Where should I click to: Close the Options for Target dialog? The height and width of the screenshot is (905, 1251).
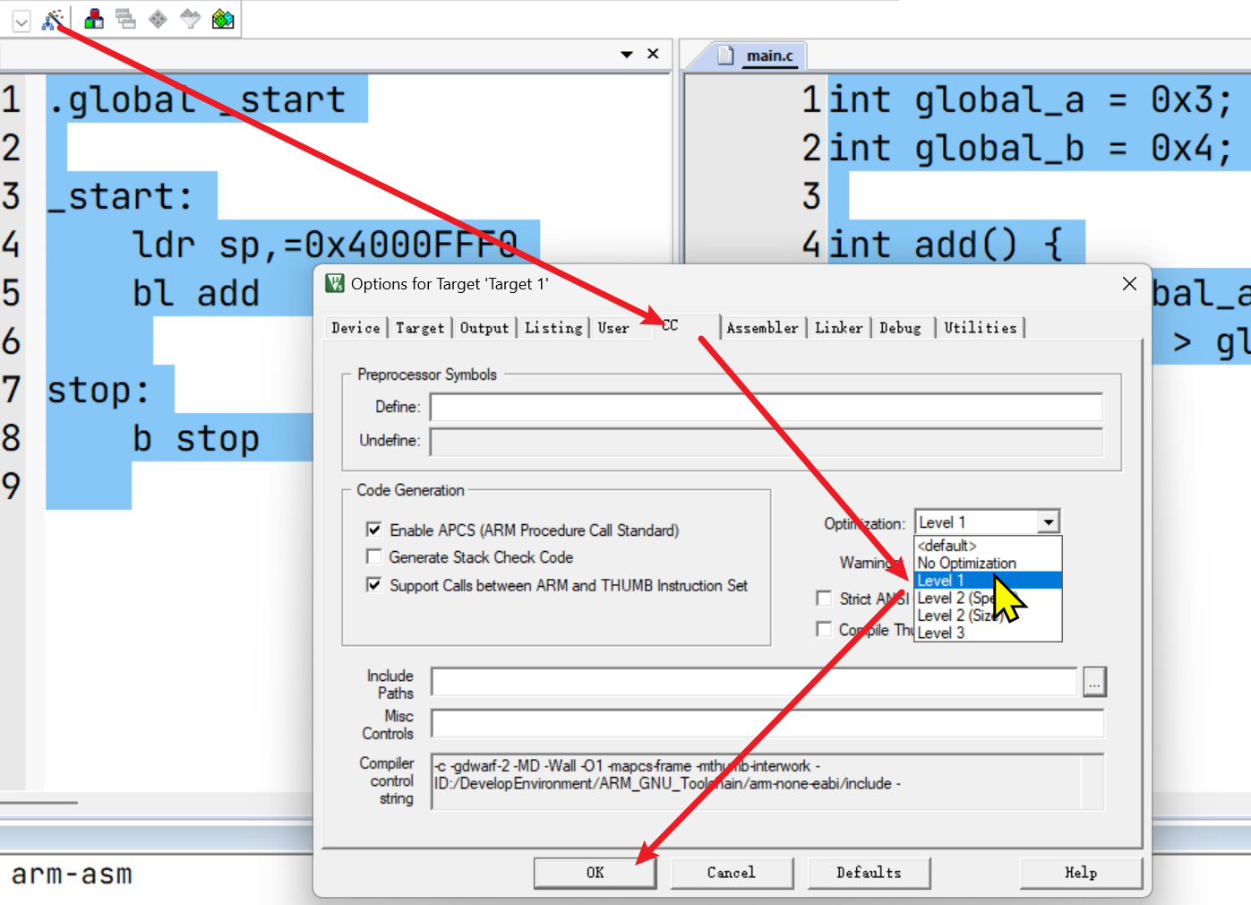(1129, 284)
